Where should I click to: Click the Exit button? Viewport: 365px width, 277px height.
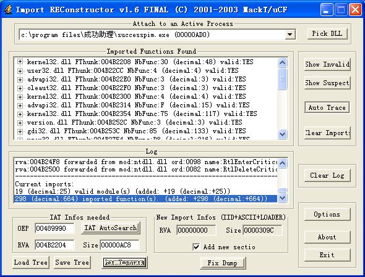tap(327, 255)
